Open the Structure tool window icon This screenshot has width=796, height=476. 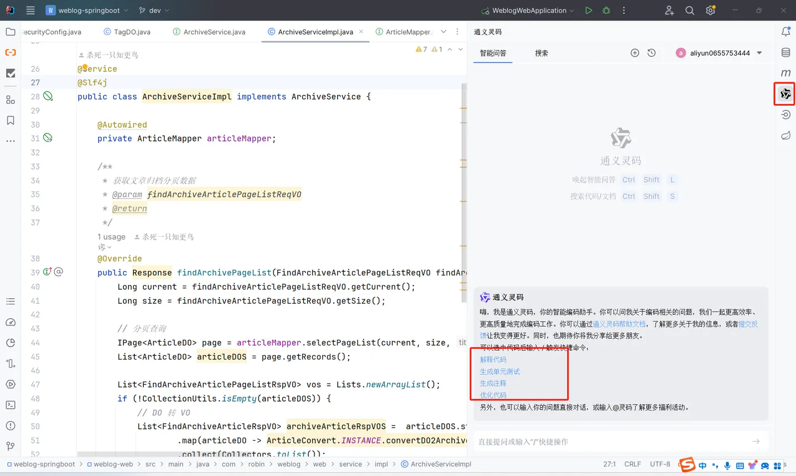coord(10,99)
